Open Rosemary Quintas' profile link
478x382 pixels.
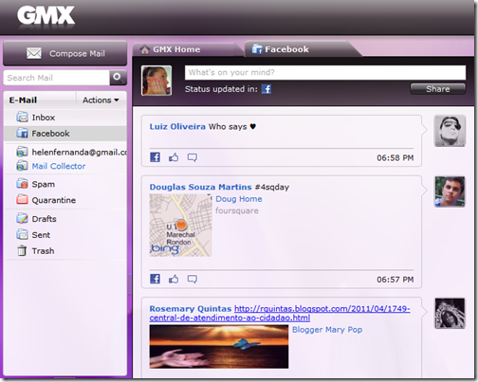(191, 309)
